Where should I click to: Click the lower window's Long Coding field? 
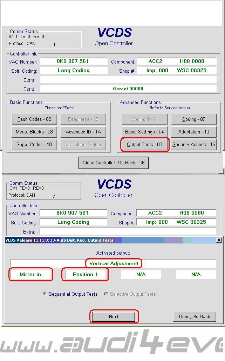73,222
